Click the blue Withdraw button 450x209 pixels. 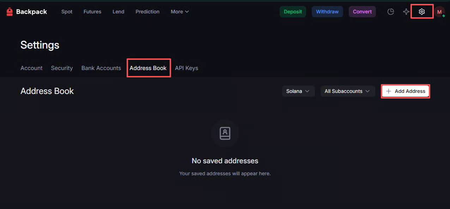click(327, 12)
